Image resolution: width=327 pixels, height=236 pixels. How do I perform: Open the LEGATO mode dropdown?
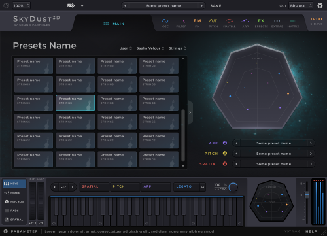(x=190, y=187)
